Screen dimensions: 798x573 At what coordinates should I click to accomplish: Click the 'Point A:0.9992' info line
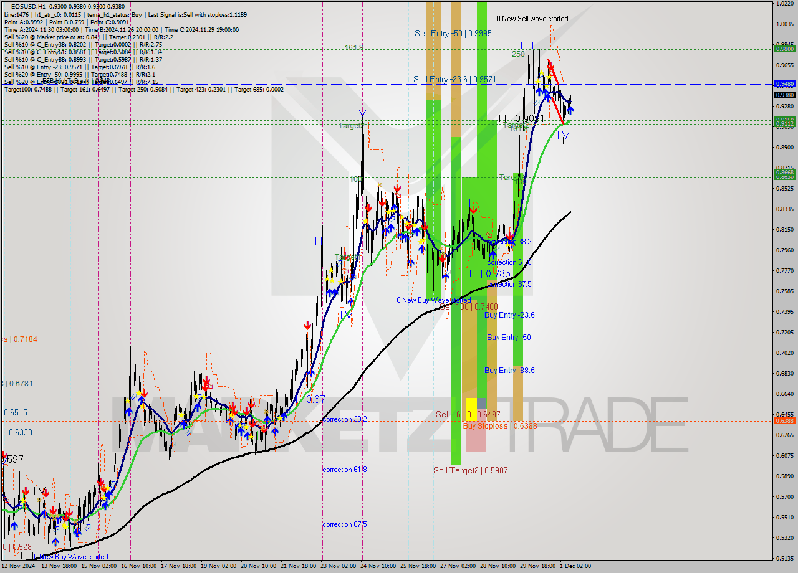25,22
